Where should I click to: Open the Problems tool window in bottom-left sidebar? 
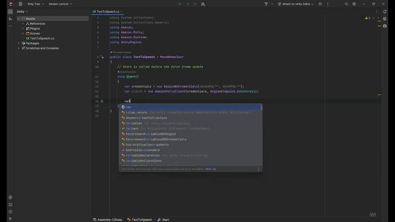(x=10, y=212)
